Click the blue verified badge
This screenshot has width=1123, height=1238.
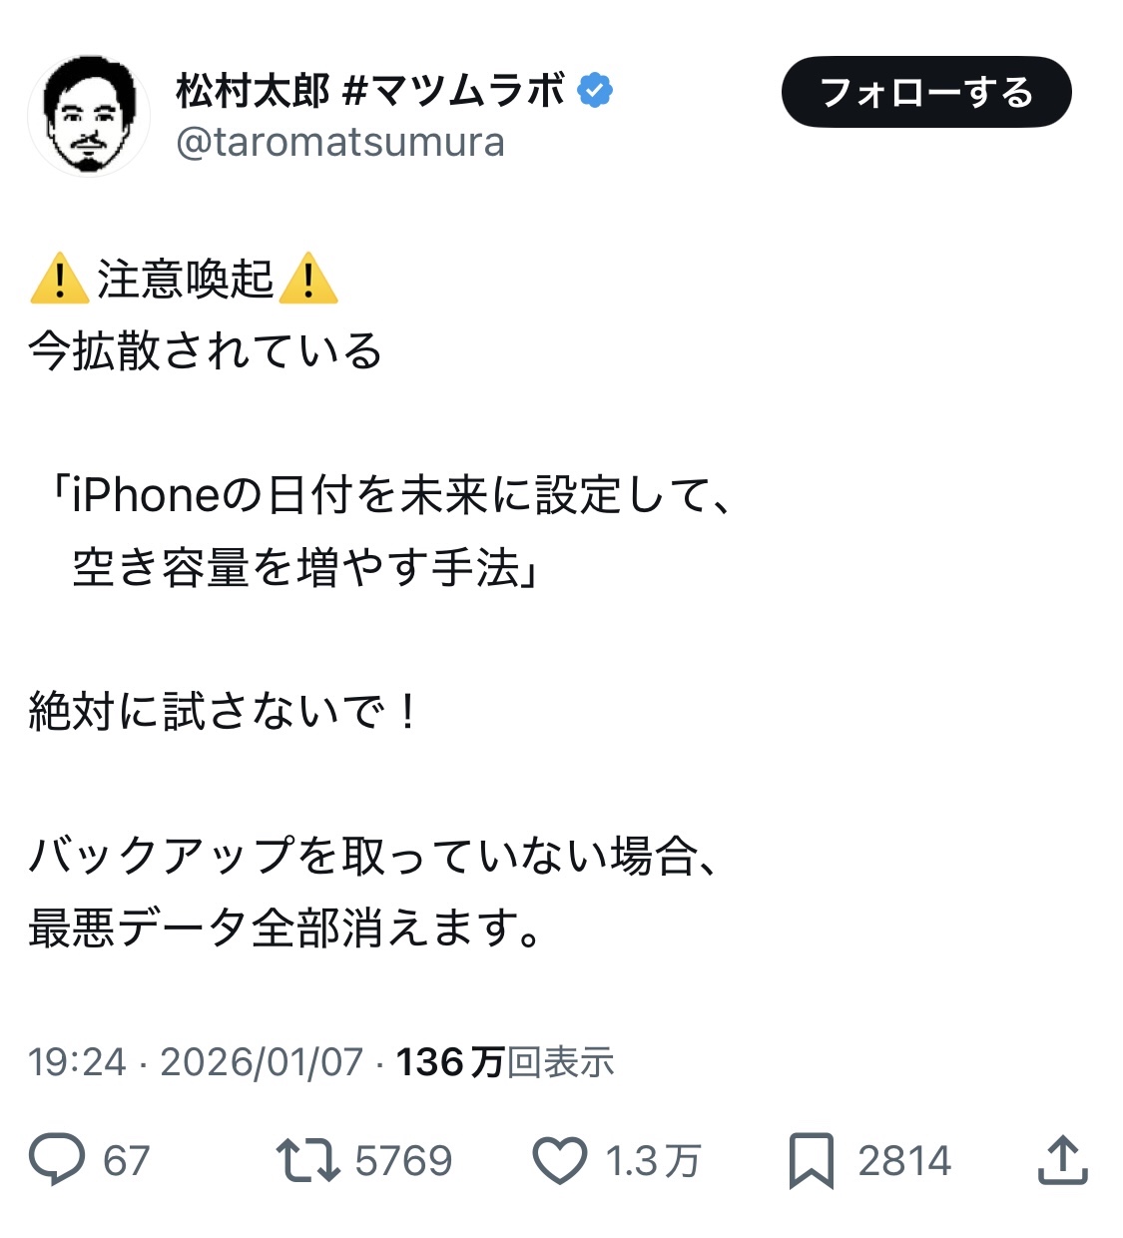[x=595, y=91]
